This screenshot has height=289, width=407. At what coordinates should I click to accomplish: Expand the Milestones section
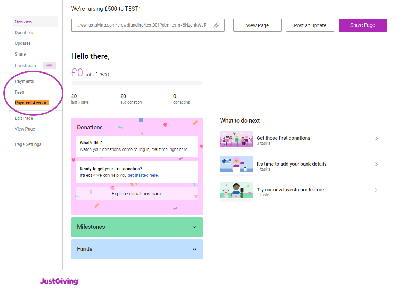(137, 227)
